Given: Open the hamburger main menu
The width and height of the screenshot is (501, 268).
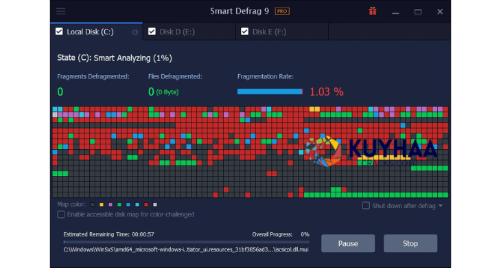Looking at the screenshot, I should pyautogui.click(x=60, y=12).
